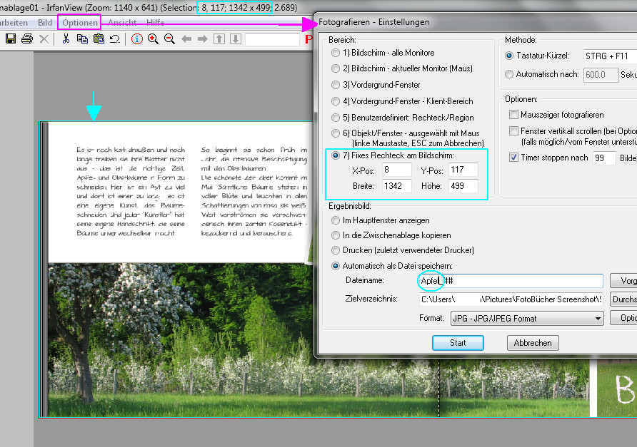Open the Optionen menu
The image size is (637, 447).
pos(79,23)
